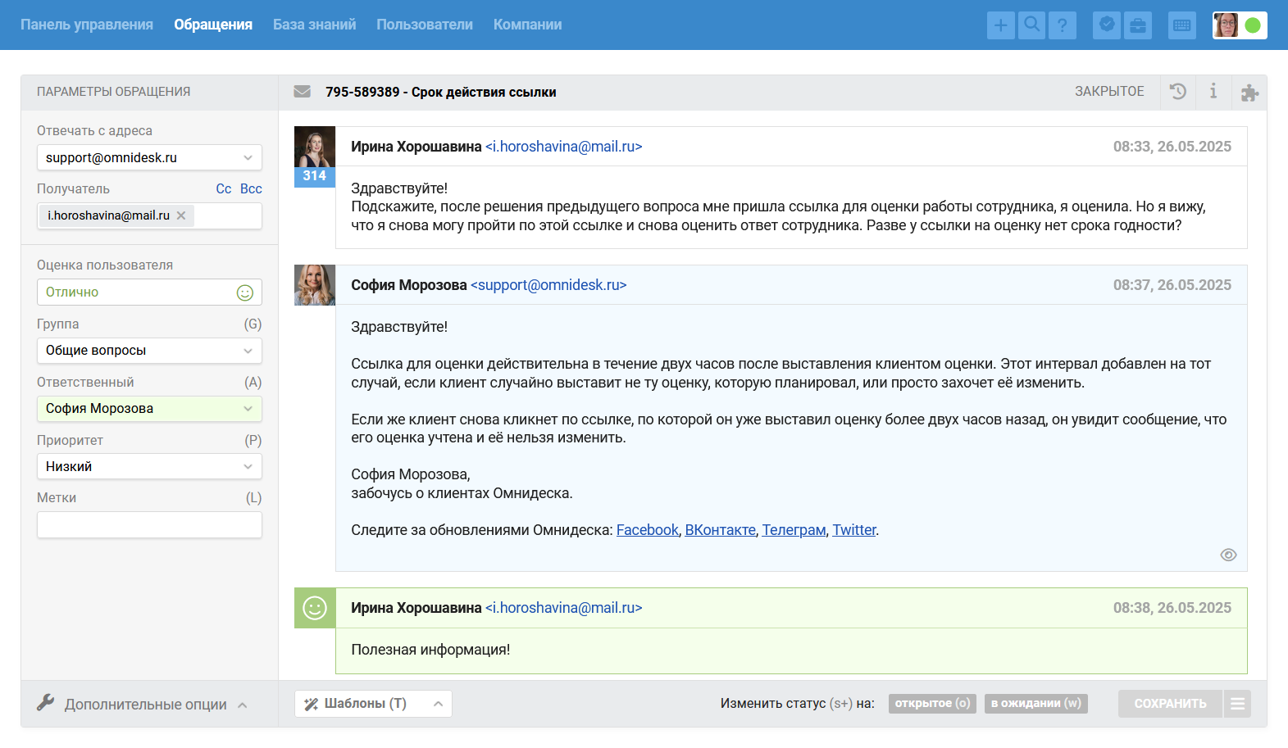This screenshot has height=748, width=1288.
Task: Set status to открытое button
Action: coord(932,704)
